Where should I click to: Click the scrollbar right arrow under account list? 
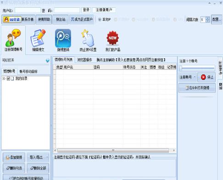click(174, 151)
